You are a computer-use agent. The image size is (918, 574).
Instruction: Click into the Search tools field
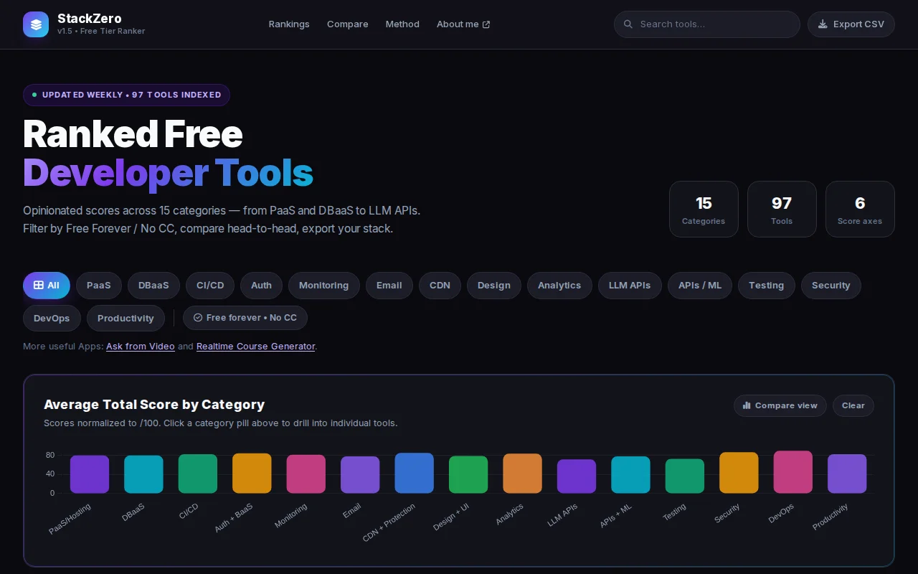[707, 24]
